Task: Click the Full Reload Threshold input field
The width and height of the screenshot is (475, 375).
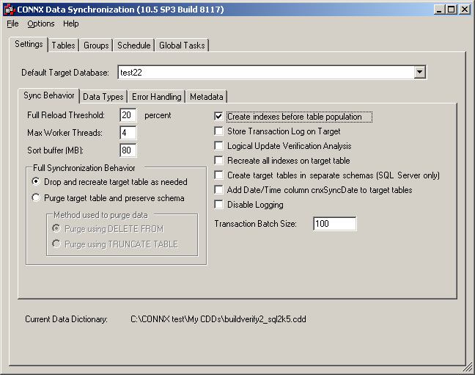Action: point(128,115)
